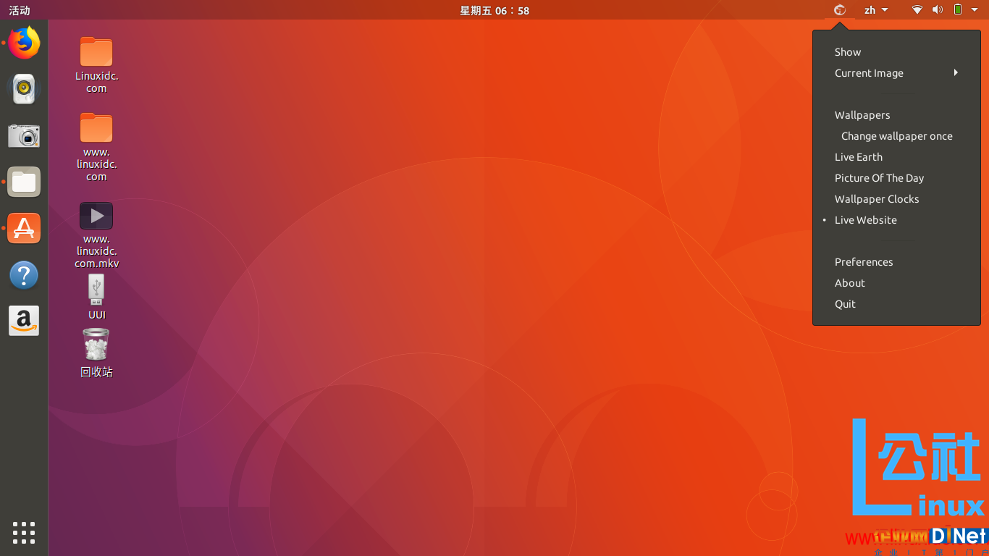The image size is (989, 556).
Task: Open the Files manager in dock
Action: point(24,182)
